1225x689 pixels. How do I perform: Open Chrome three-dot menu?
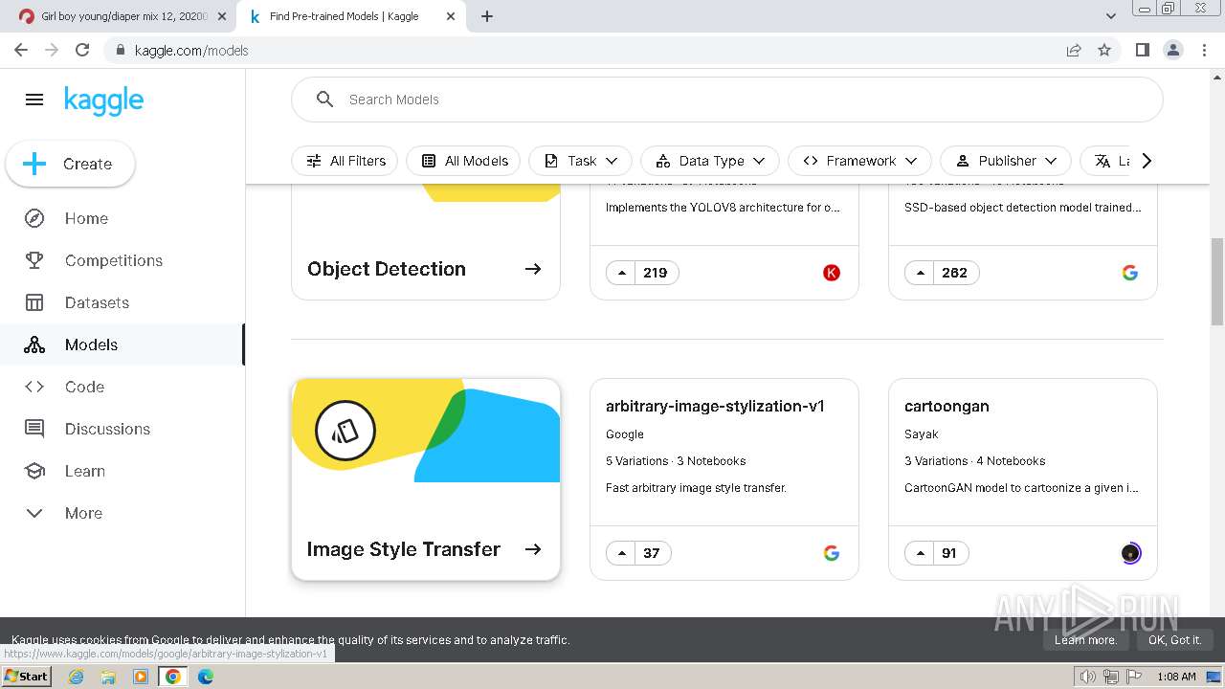click(1204, 50)
